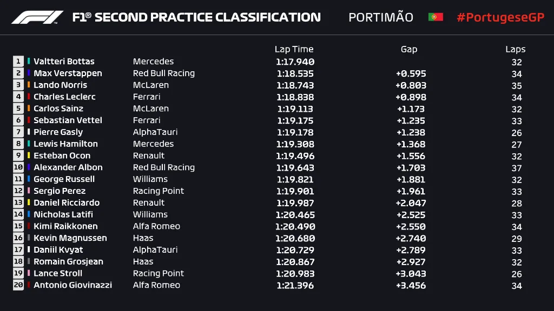The height and width of the screenshot is (311, 554).
Task: Click the #PortugeseGP hashtag
Action: pos(500,17)
